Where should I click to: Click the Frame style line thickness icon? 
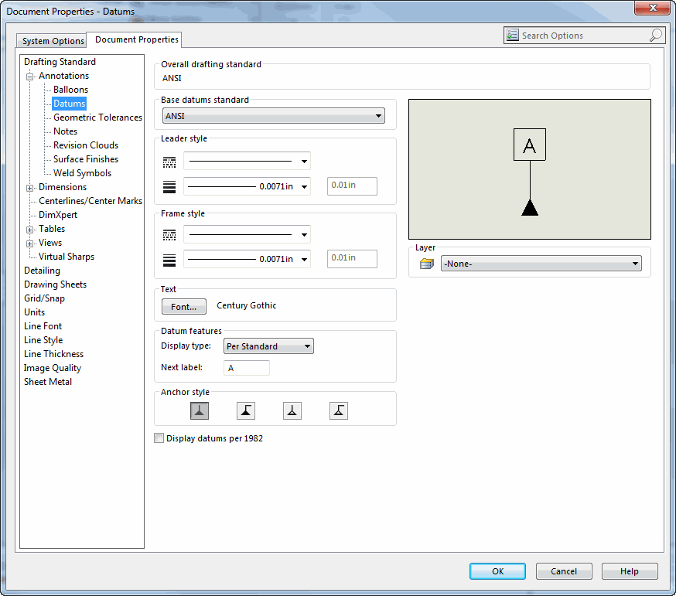pyautogui.click(x=169, y=260)
